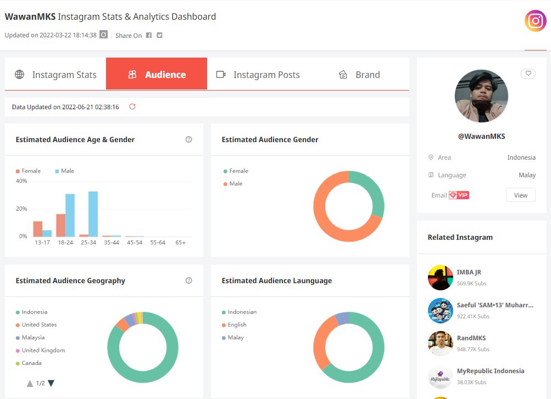Toggle Malay in language legend
Image resolution: width=551 pixels, height=399 pixels.
coord(232,338)
